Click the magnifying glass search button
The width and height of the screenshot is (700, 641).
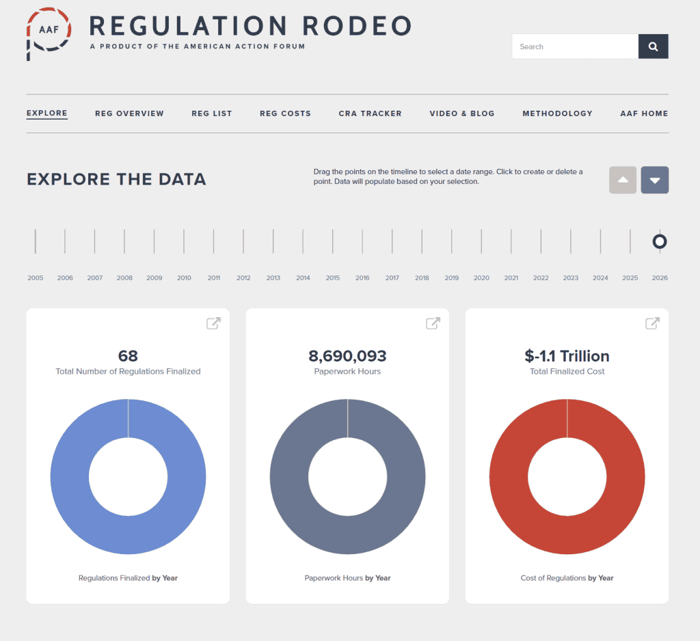point(653,46)
